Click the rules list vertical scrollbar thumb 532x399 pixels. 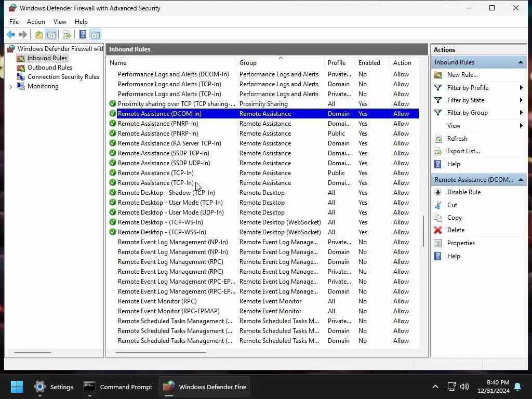coord(423,231)
